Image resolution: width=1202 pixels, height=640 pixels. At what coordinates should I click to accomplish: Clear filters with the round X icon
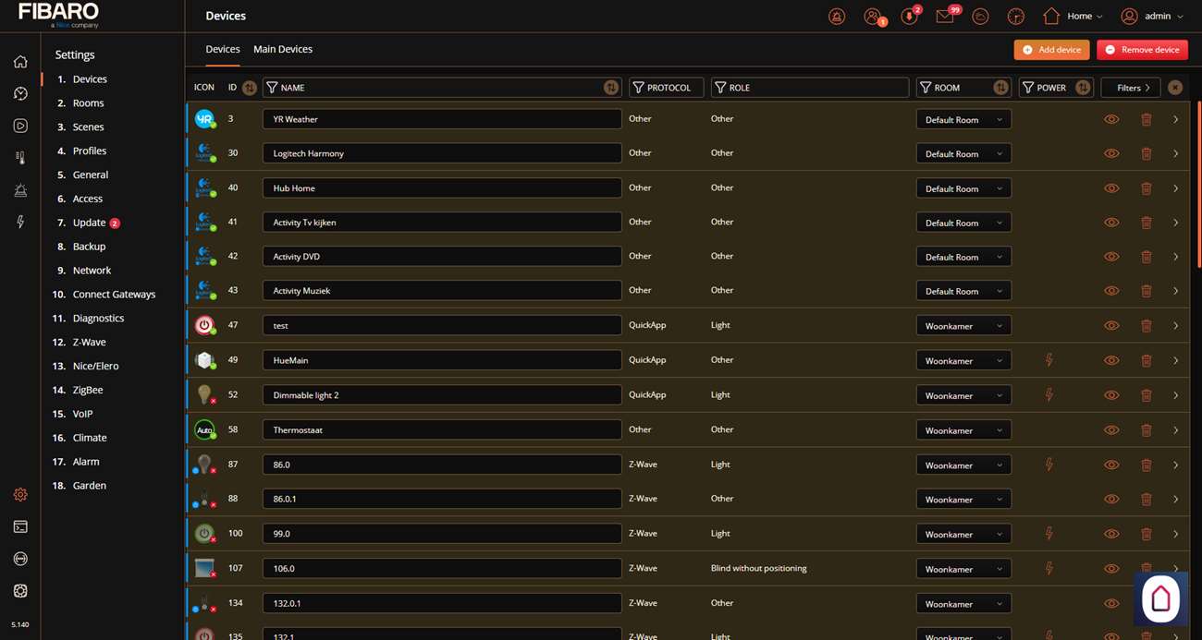(1174, 88)
